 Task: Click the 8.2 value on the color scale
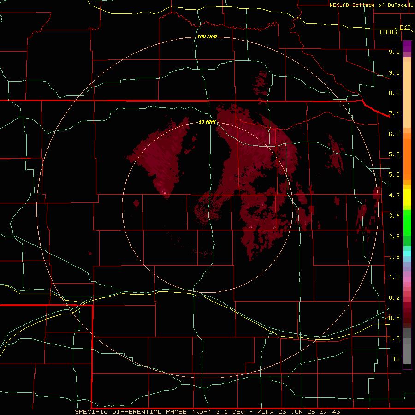point(394,93)
